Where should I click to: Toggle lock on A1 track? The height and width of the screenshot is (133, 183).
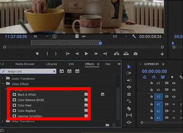click(x=152, y=104)
